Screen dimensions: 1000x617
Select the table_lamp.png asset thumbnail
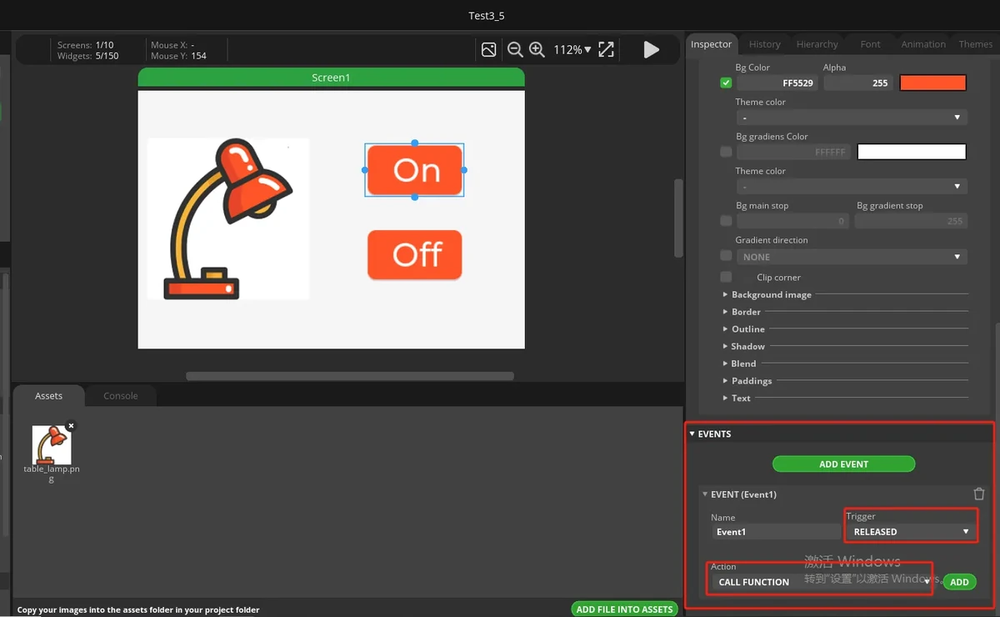pos(52,445)
